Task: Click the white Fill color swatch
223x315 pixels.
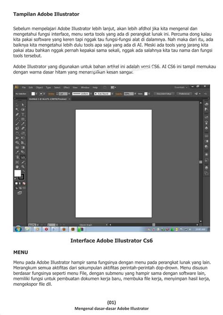Action: tap(18, 173)
